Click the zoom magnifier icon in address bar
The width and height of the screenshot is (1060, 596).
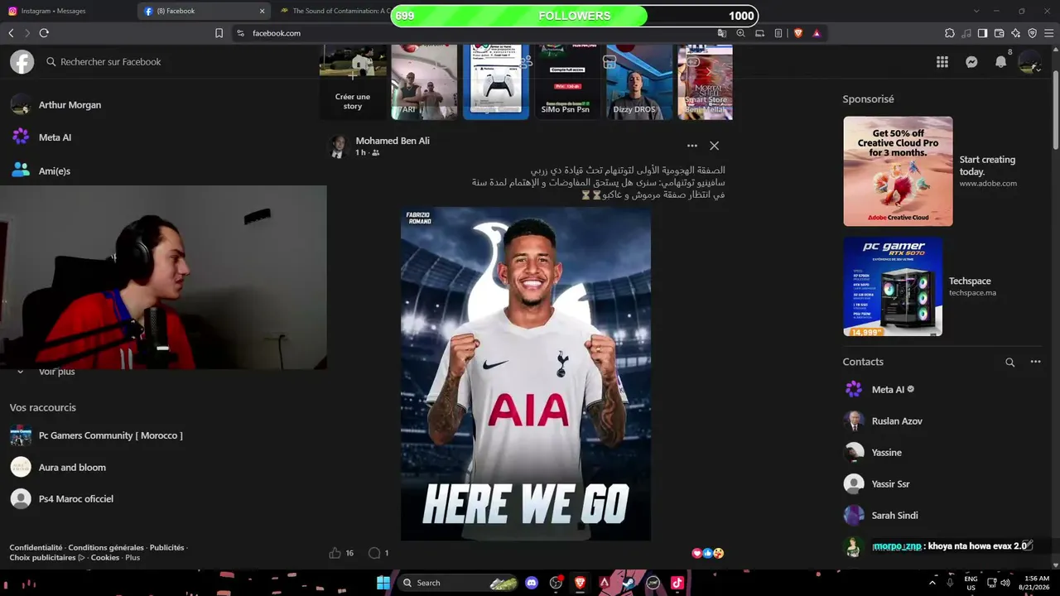click(740, 33)
